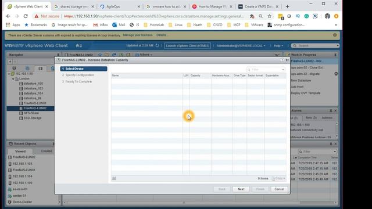Open the device table Filter dropdown arrow
The image size is (372, 209).
click(283, 70)
